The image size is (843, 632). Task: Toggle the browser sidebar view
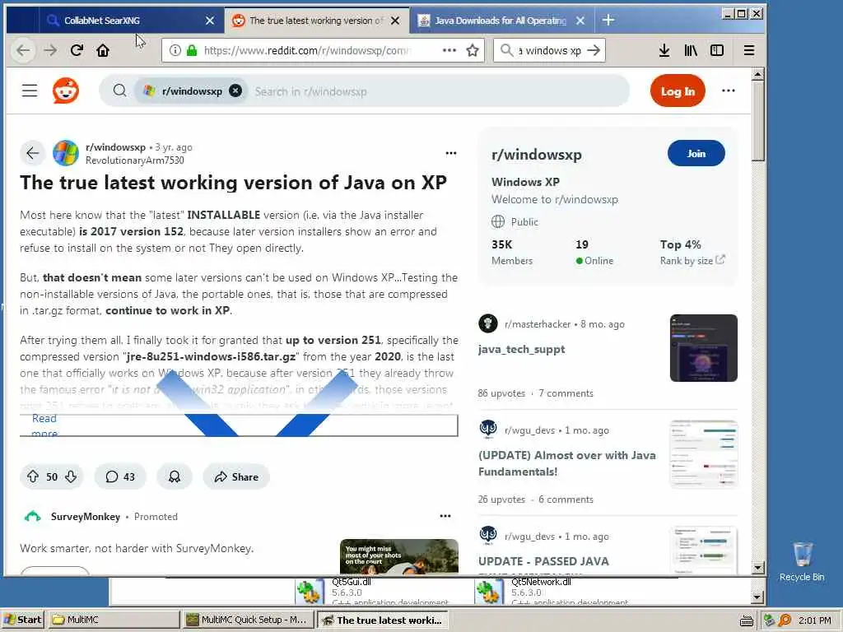tap(717, 50)
